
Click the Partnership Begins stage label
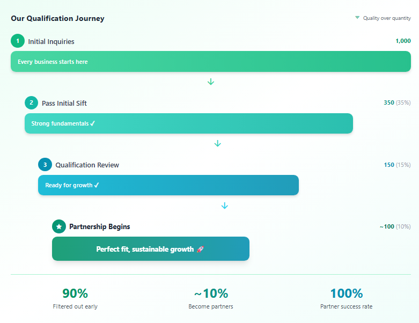(x=99, y=226)
